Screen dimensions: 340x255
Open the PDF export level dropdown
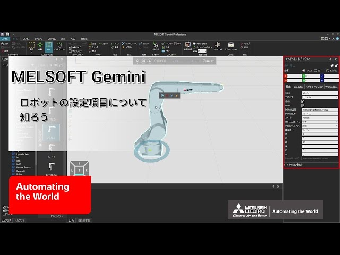pyautogui.click(x=320, y=122)
